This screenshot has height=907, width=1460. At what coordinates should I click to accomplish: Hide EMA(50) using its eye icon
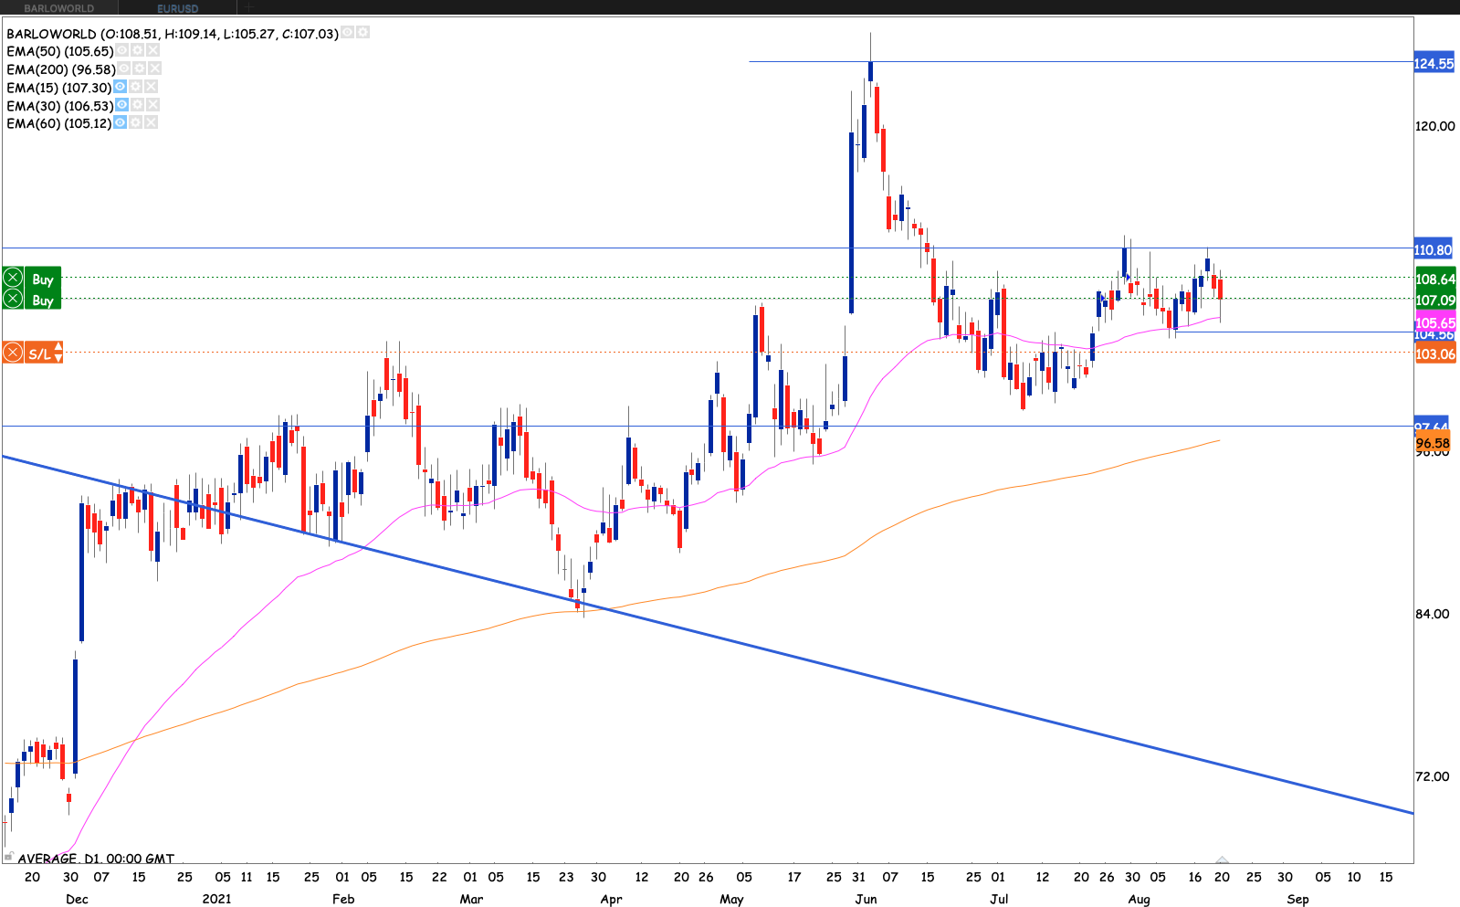click(121, 51)
